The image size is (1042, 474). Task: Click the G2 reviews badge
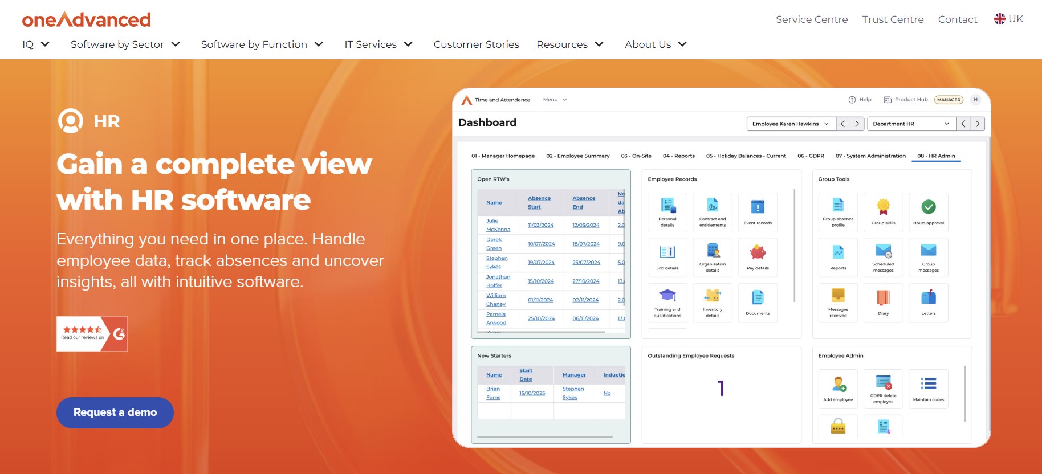point(92,334)
